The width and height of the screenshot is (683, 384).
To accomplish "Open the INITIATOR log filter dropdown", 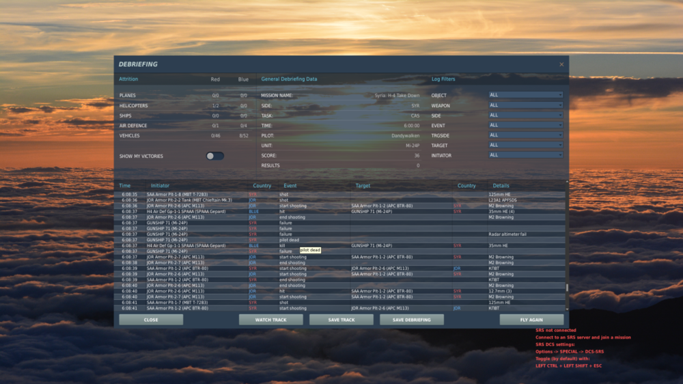I will (525, 155).
